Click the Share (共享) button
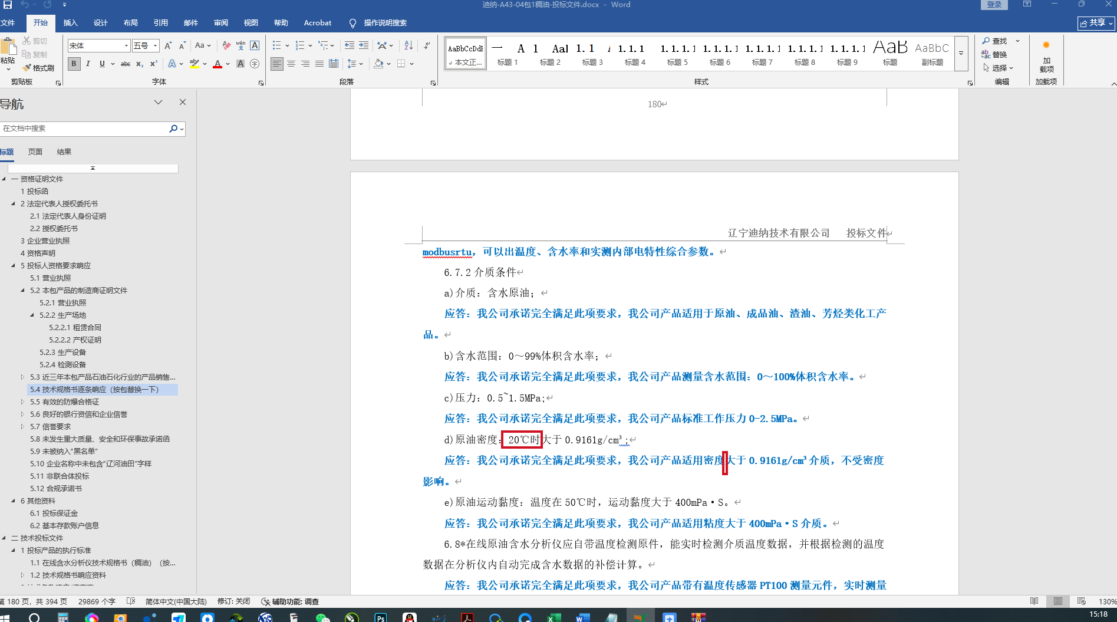 [x=1096, y=23]
